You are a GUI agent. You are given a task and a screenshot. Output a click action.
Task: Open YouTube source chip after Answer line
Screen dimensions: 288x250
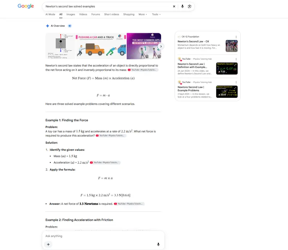click(x=129, y=204)
